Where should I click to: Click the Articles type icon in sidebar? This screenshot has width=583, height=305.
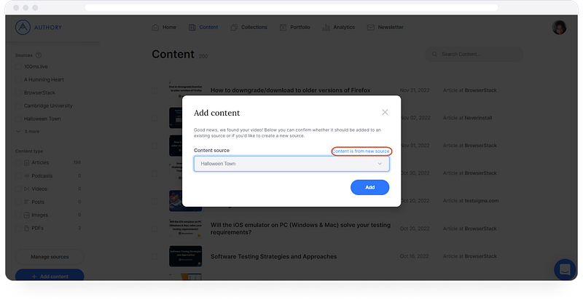[x=26, y=162]
